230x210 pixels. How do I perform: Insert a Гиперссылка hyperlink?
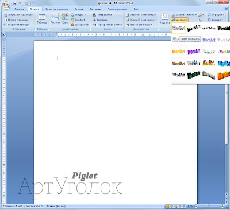pyautogui.click(x=102, y=15)
